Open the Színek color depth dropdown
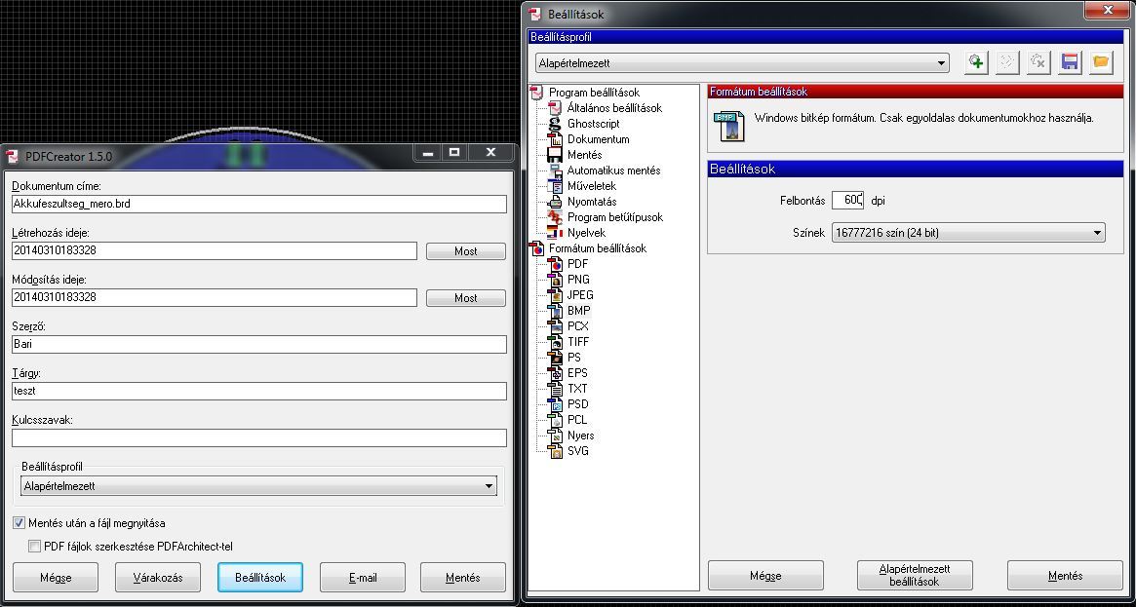 point(968,233)
